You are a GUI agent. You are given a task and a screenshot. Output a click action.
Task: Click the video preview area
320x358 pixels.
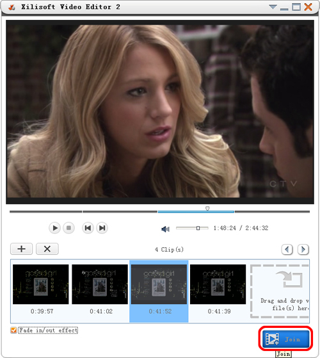point(160,112)
